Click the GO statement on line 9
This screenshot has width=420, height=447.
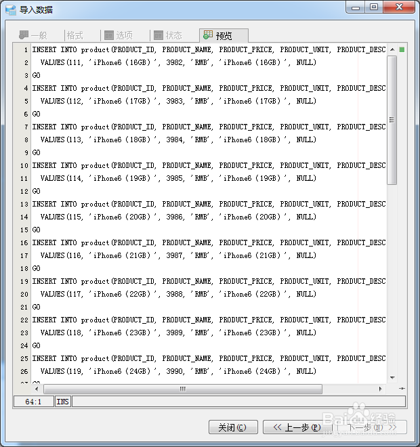[x=36, y=152]
